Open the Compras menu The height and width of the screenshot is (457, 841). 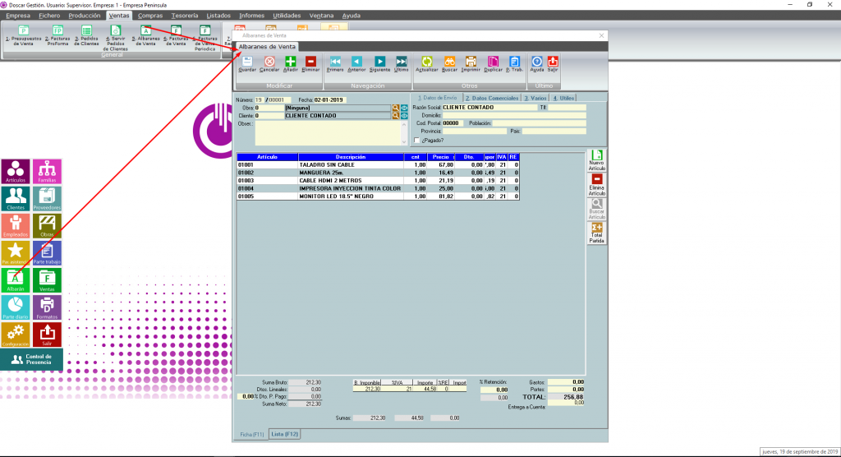pyautogui.click(x=150, y=16)
